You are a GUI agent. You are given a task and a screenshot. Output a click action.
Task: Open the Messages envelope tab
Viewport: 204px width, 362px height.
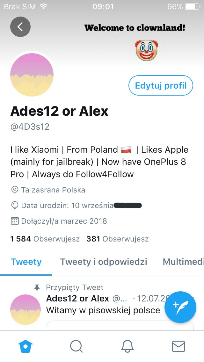point(178,346)
